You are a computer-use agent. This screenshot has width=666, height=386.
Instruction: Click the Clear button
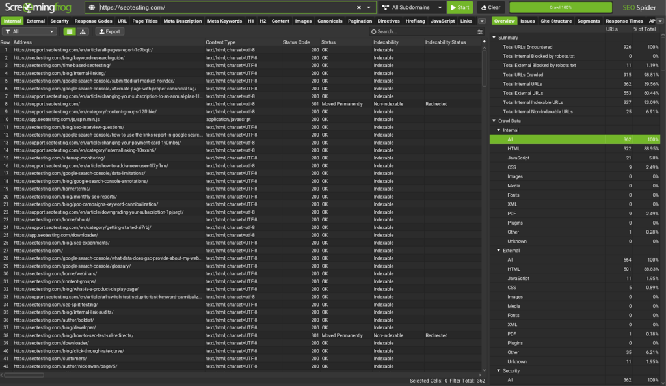(490, 7)
